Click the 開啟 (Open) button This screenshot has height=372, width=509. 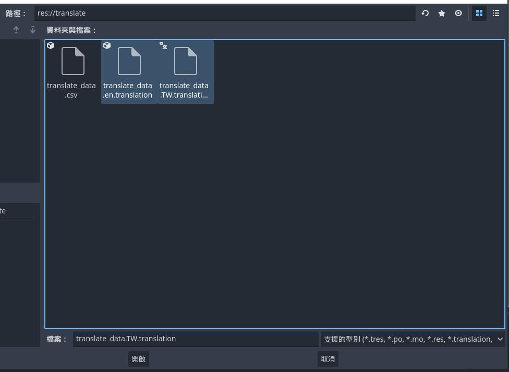tap(139, 359)
